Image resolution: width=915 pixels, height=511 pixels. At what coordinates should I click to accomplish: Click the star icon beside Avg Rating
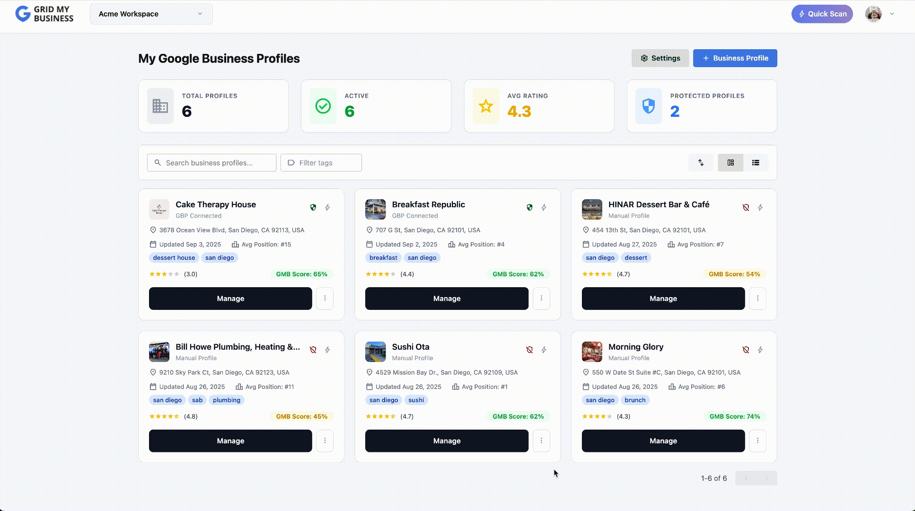485,106
